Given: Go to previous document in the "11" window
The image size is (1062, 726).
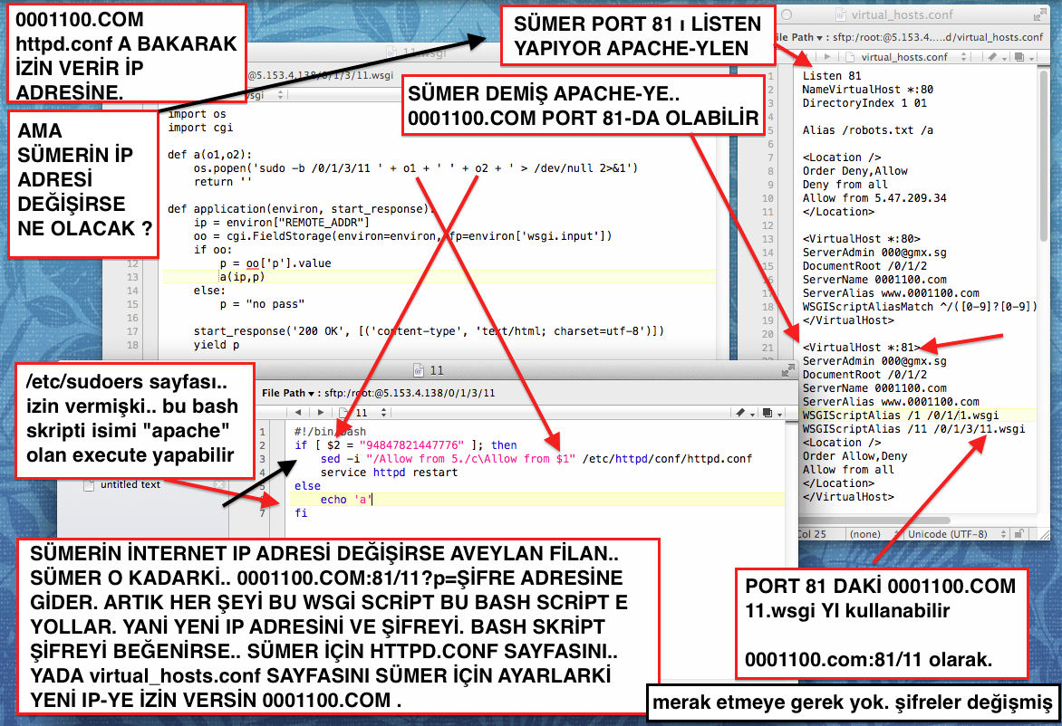Looking at the screenshot, I should point(298,412).
